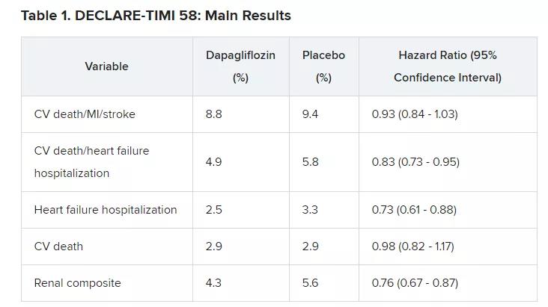This screenshot has height=307, width=548.
Task: Select hazard ratio 0.98 (0.82 - 1.17)
Action: pos(412,246)
